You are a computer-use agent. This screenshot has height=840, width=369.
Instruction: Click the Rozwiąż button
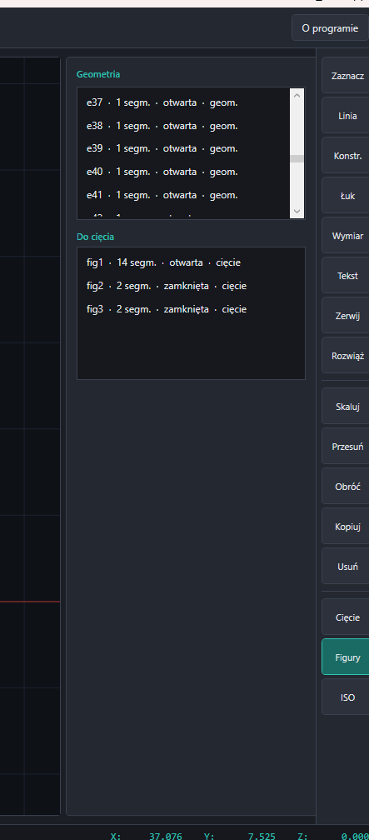(346, 356)
